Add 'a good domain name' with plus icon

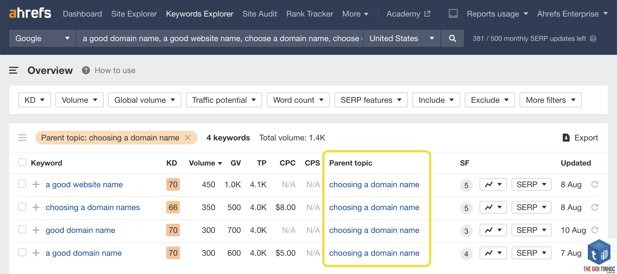[36, 253]
